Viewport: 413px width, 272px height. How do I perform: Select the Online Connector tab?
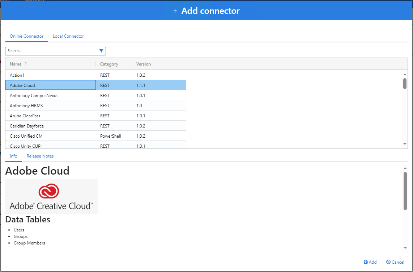pos(26,36)
